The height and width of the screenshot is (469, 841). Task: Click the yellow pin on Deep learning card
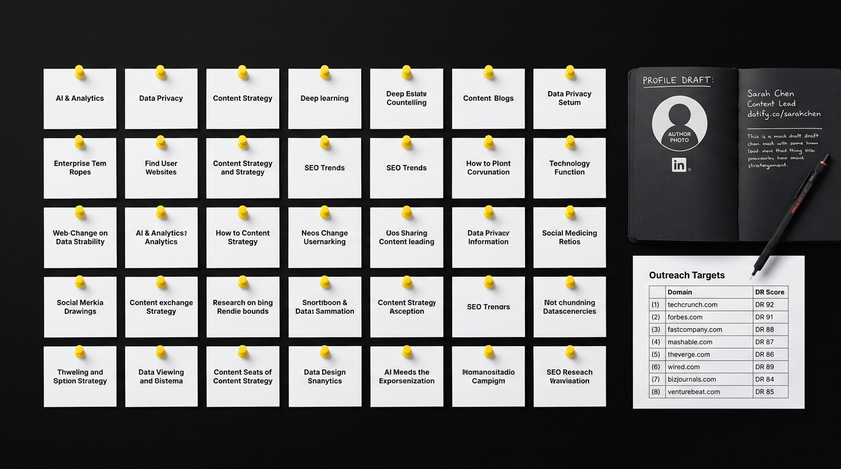click(x=325, y=72)
